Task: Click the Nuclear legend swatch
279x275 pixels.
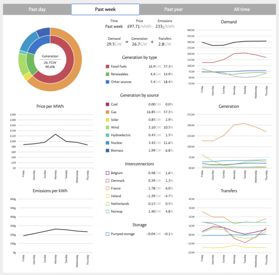Action: pyautogui.click(x=107, y=143)
